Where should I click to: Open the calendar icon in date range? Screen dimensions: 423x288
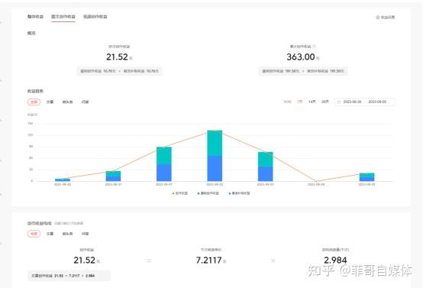(x=339, y=102)
